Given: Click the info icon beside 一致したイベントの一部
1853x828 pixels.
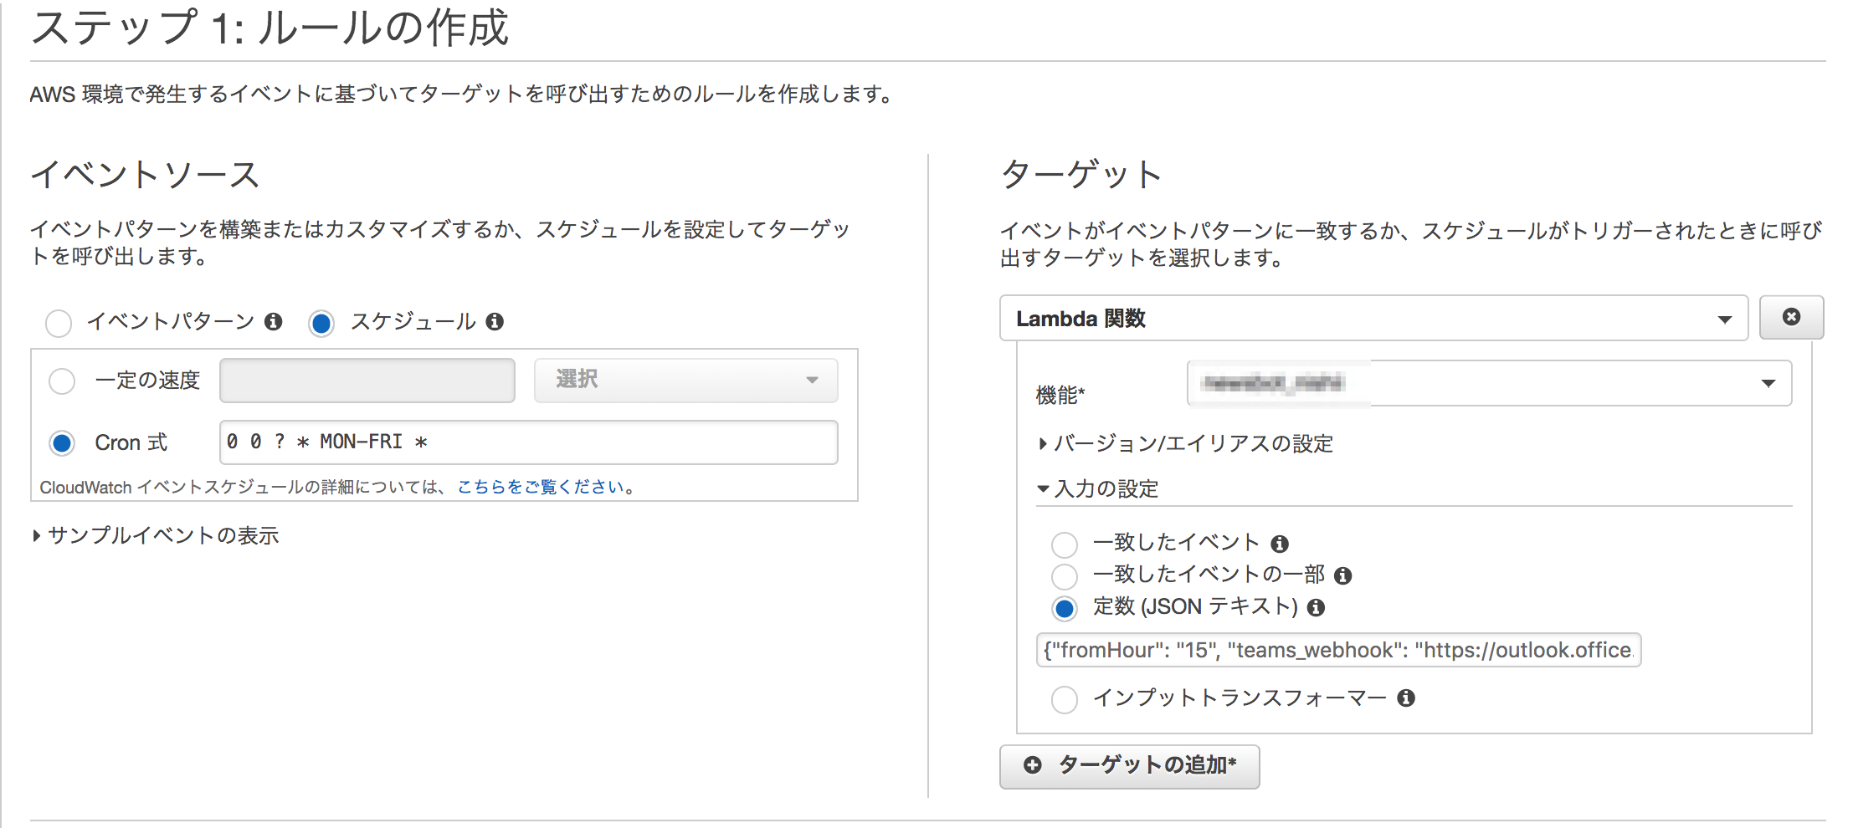Looking at the screenshot, I should 1347,575.
